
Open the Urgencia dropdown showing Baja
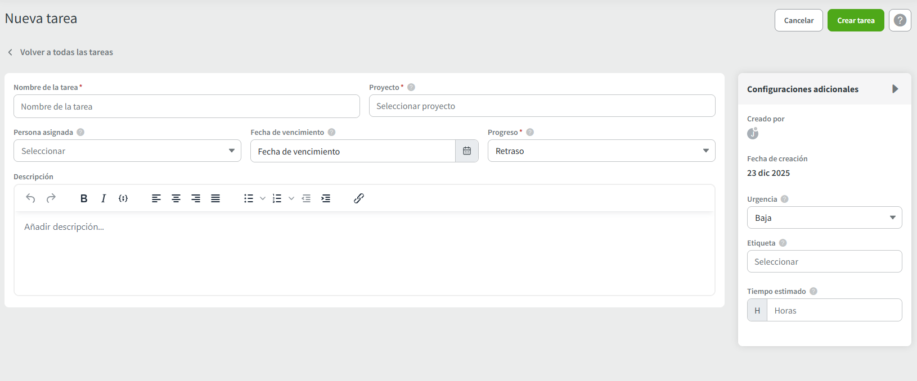click(824, 218)
